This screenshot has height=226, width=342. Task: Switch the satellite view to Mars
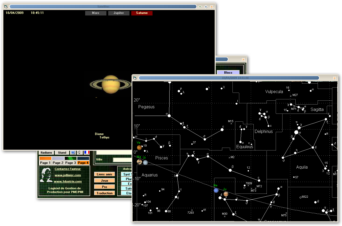[96, 13]
